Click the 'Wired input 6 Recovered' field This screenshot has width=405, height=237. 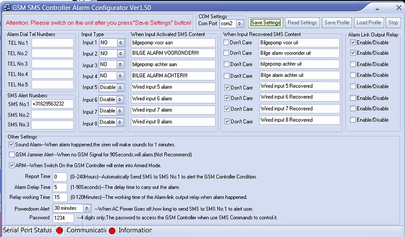[300, 97]
